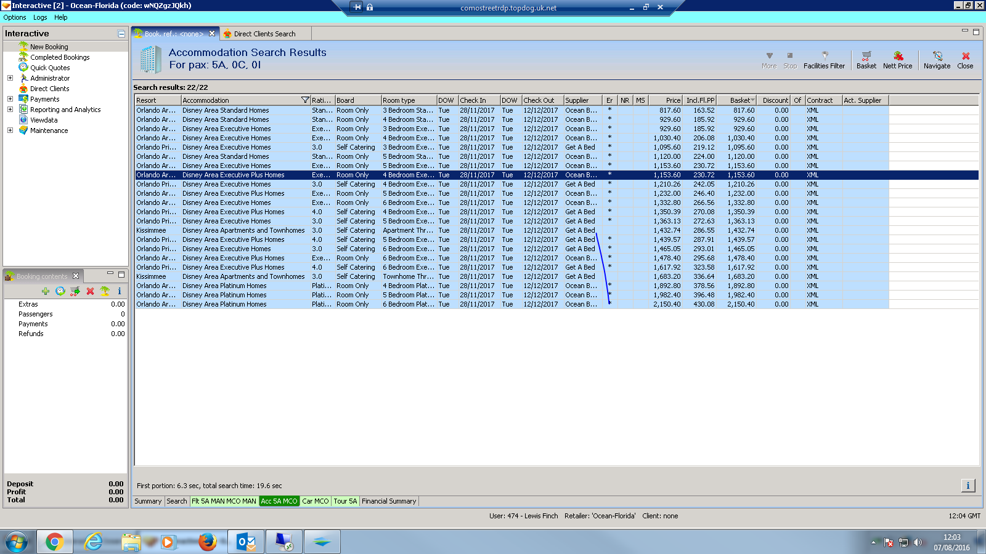Switch to the Summary bottom tab
986x554 pixels.
pos(148,501)
